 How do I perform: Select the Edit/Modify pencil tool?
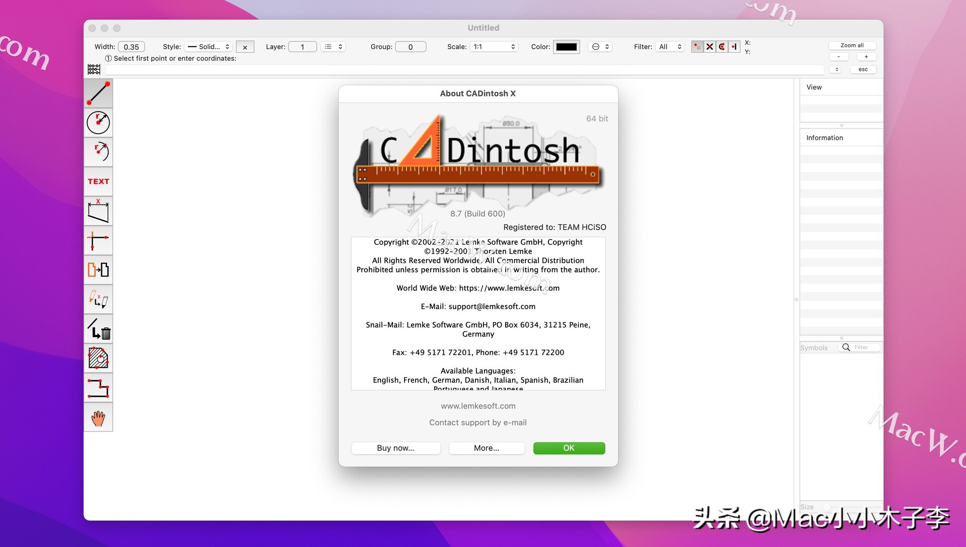coord(98,299)
